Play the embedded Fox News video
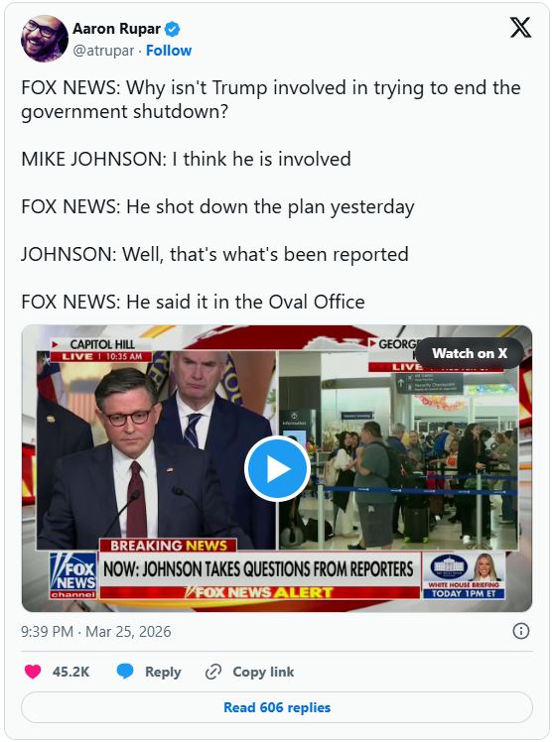552x742 pixels. click(x=277, y=469)
